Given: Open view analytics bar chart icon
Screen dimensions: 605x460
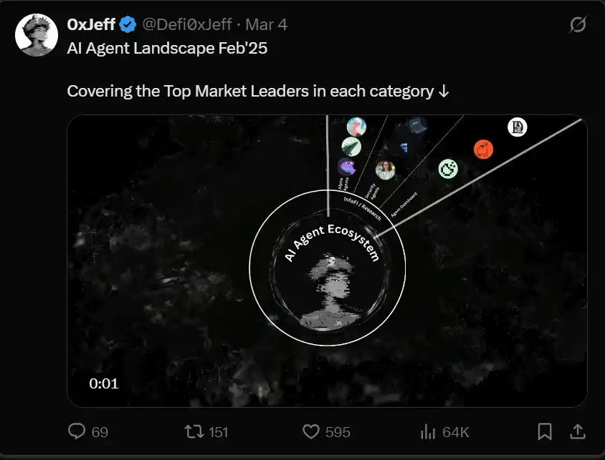Looking at the screenshot, I should click(428, 431).
